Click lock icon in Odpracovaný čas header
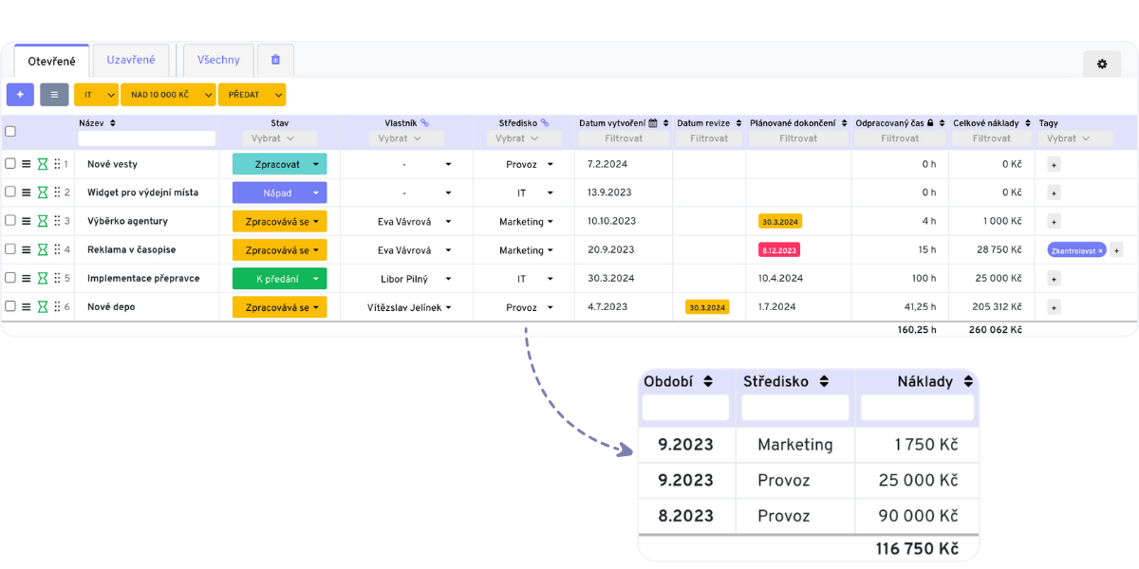The image size is (1139, 569). point(930,123)
